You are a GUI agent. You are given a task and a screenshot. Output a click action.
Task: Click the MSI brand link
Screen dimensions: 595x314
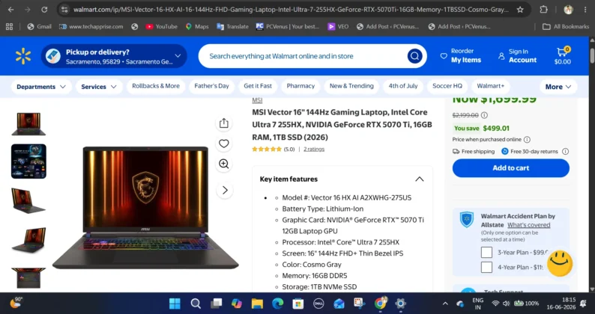click(257, 100)
